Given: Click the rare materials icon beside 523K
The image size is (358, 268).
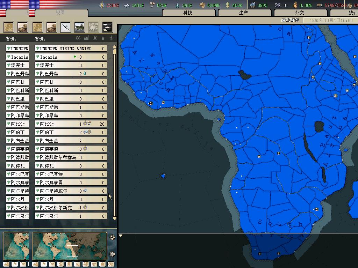Looking at the screenshot, I should (x=152, y=5).
